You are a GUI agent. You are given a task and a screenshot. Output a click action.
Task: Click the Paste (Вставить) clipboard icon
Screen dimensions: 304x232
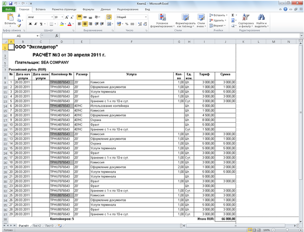point(10,17)
